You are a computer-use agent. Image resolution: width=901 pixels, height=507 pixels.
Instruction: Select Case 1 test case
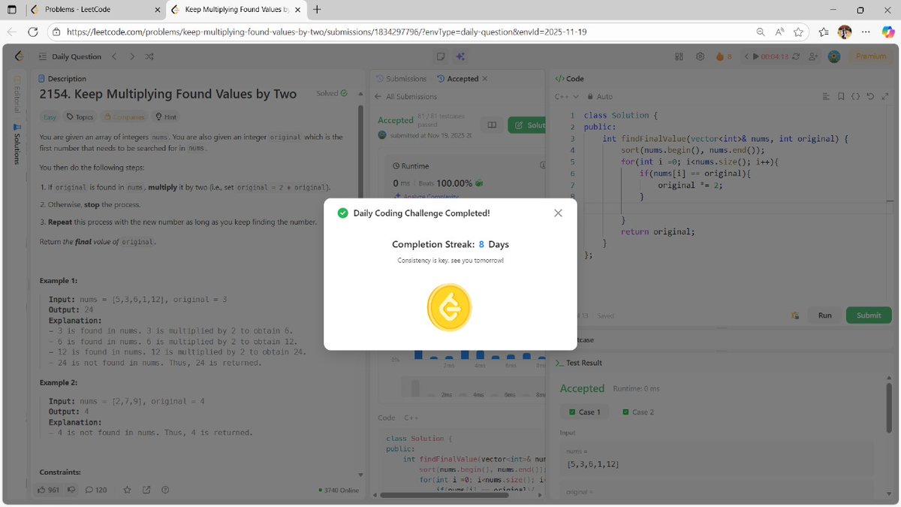tap(585, 412)
